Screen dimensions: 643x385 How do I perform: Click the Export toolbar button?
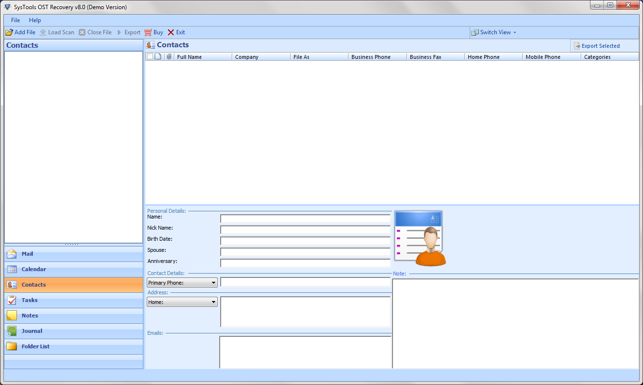(128, 32)
